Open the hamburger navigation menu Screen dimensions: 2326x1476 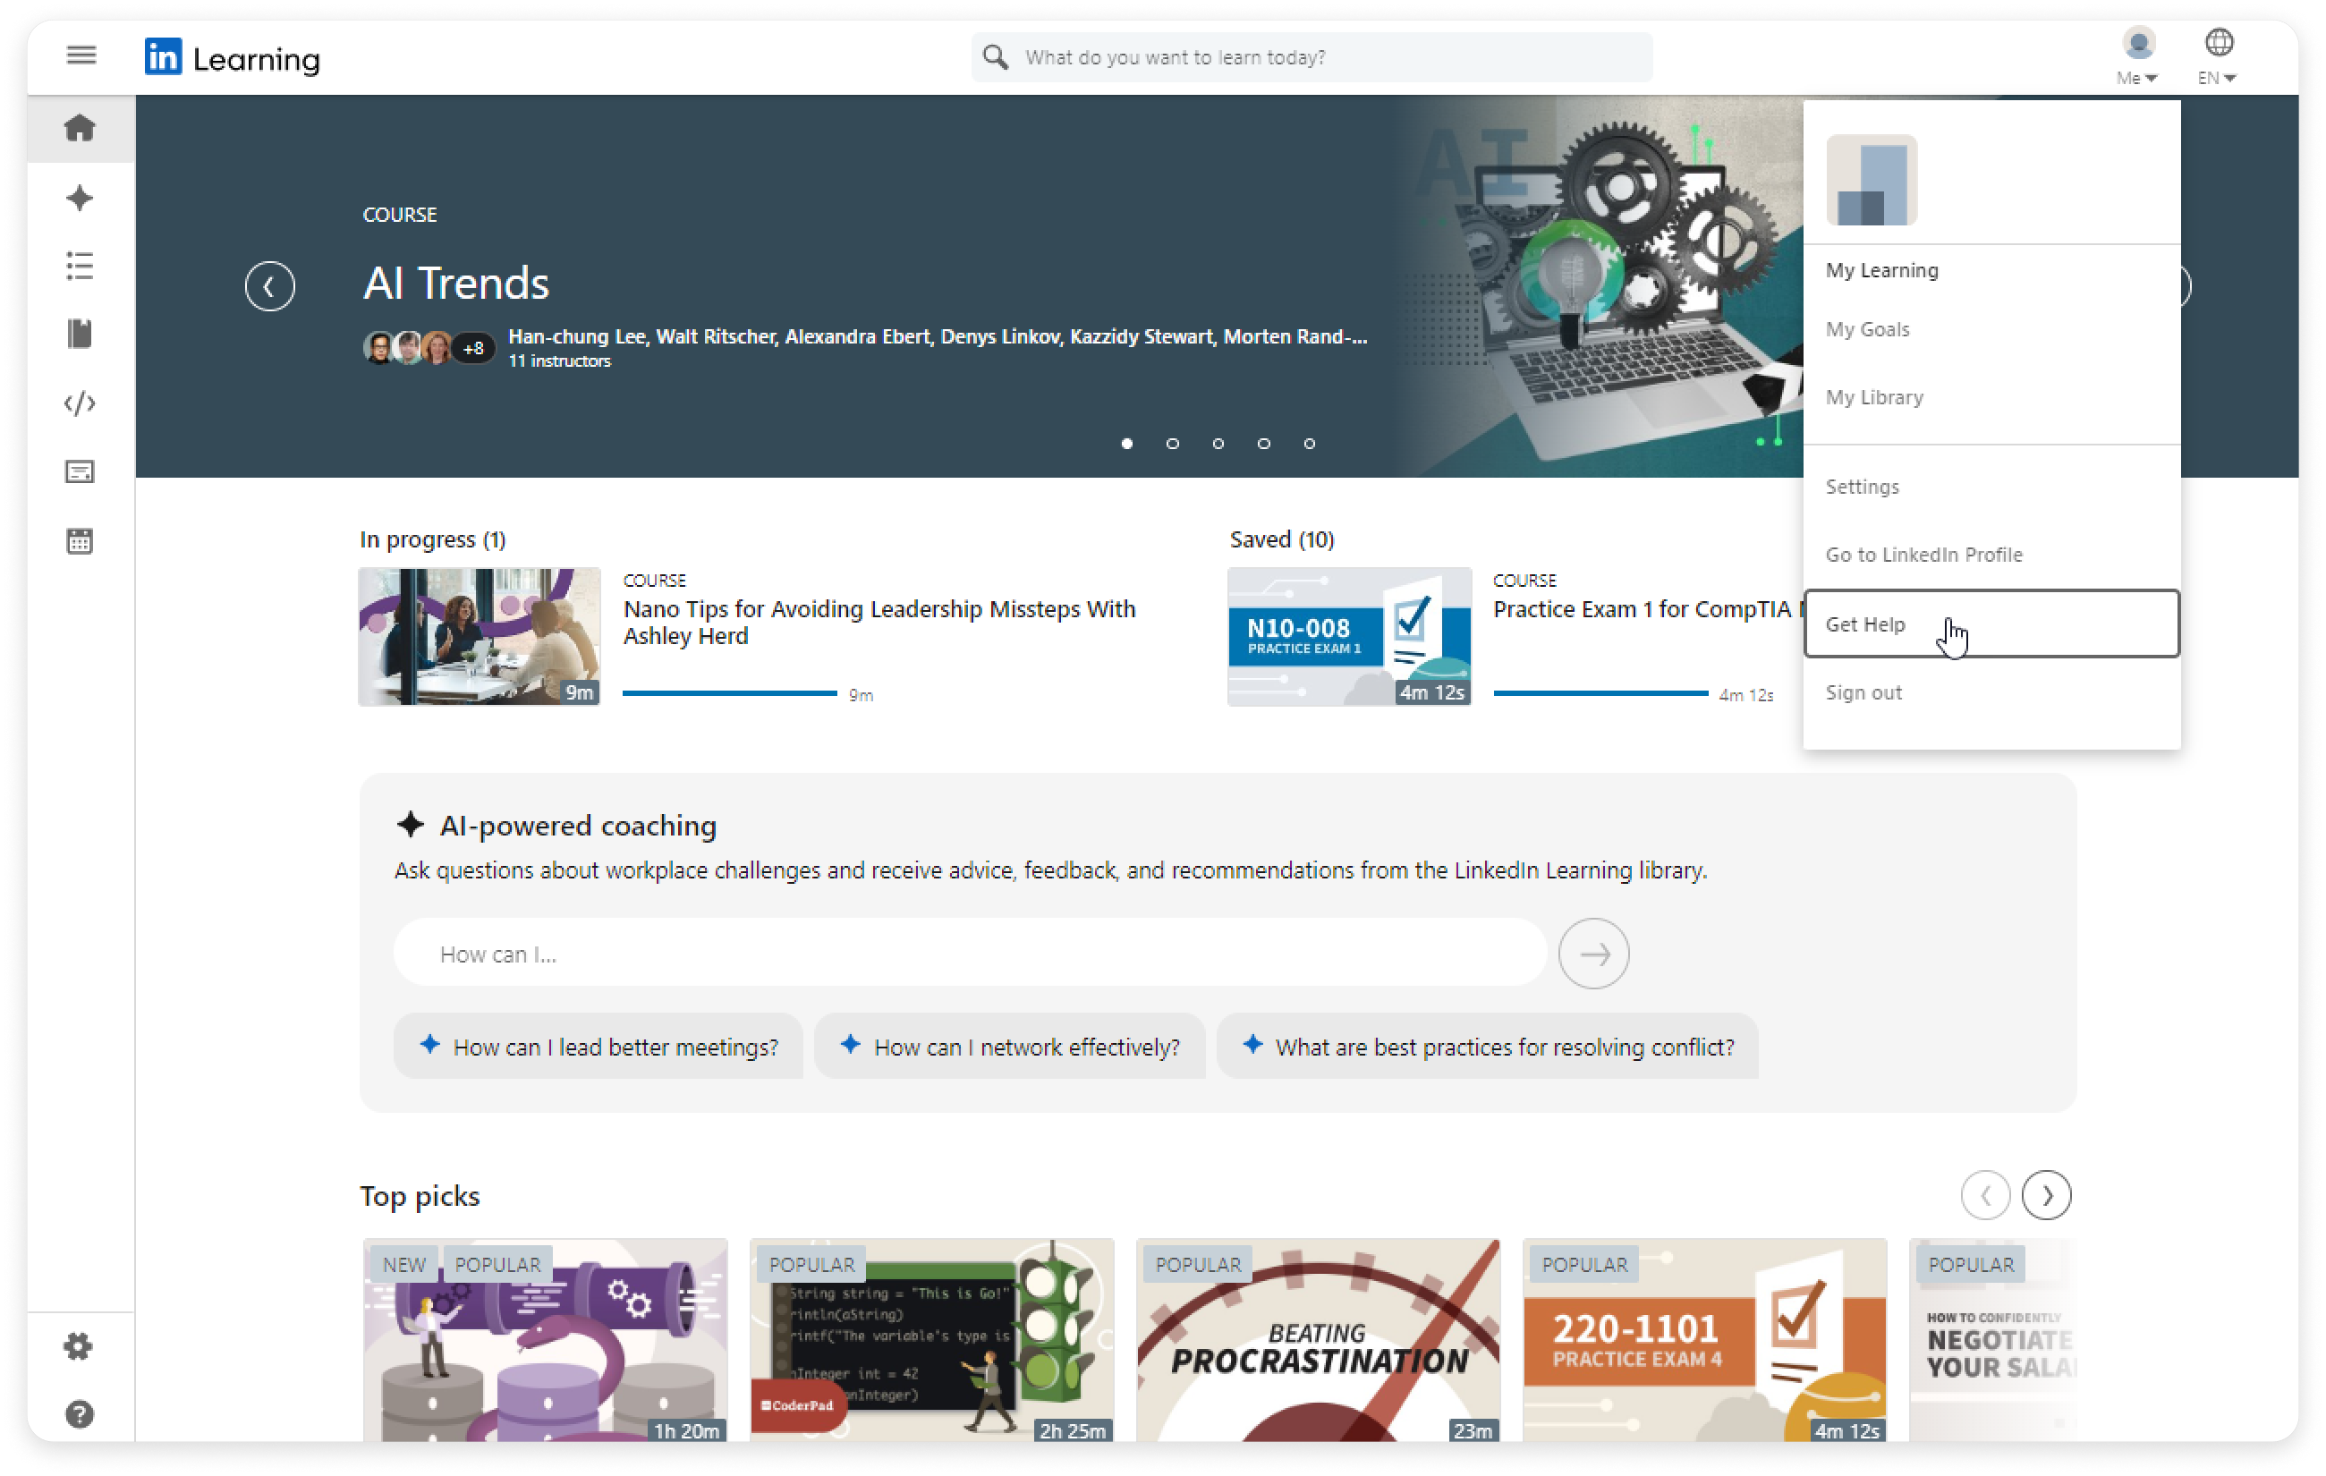point(81,56)
